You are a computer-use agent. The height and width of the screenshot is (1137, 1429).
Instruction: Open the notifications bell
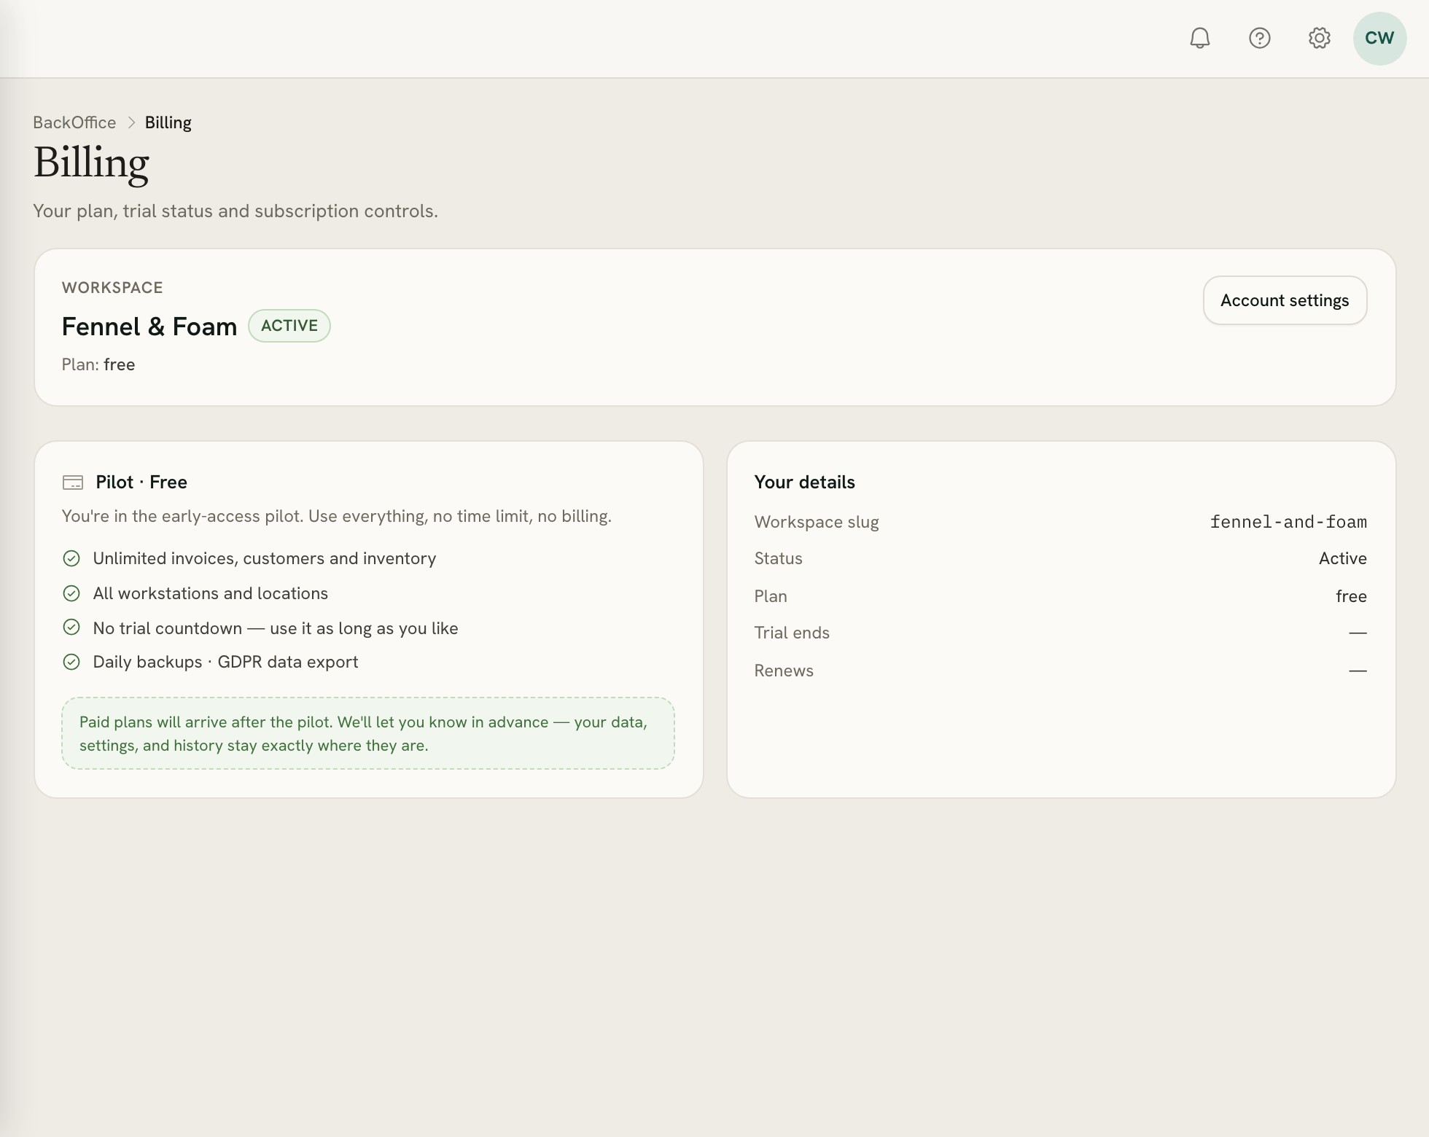[1199, 38]
